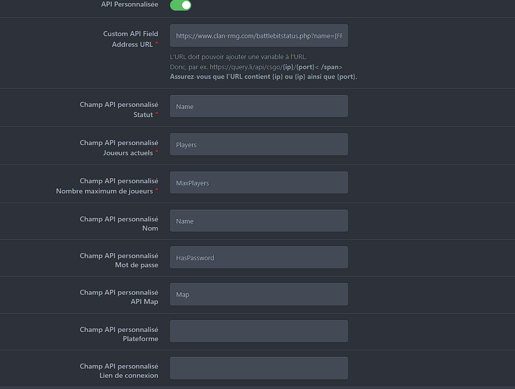Click the "API Map" label text
Image resolution: width=515 pixels, height=389 pixels.
coord(144,302)
